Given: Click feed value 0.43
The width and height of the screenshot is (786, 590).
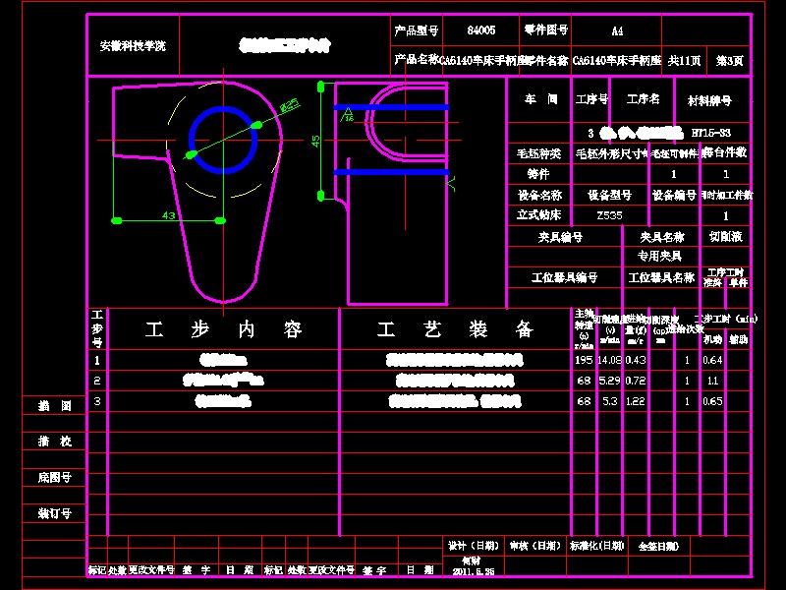Looking at the screenshot, I should coord(636,360).
